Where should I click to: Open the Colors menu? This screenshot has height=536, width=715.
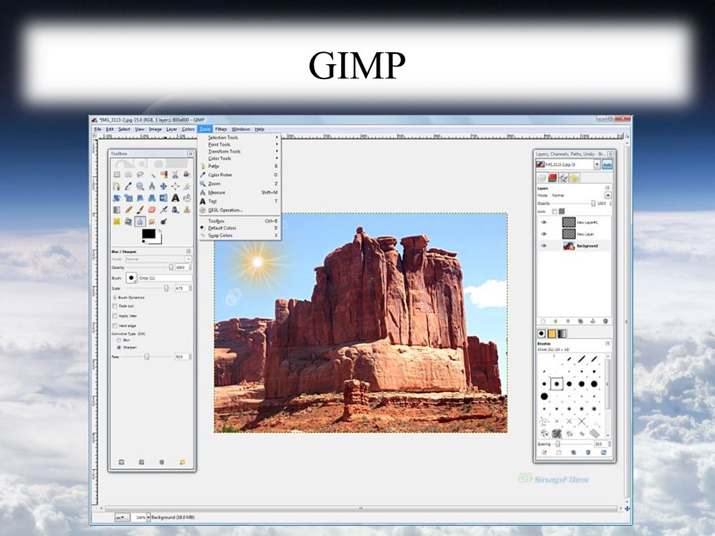189,129
